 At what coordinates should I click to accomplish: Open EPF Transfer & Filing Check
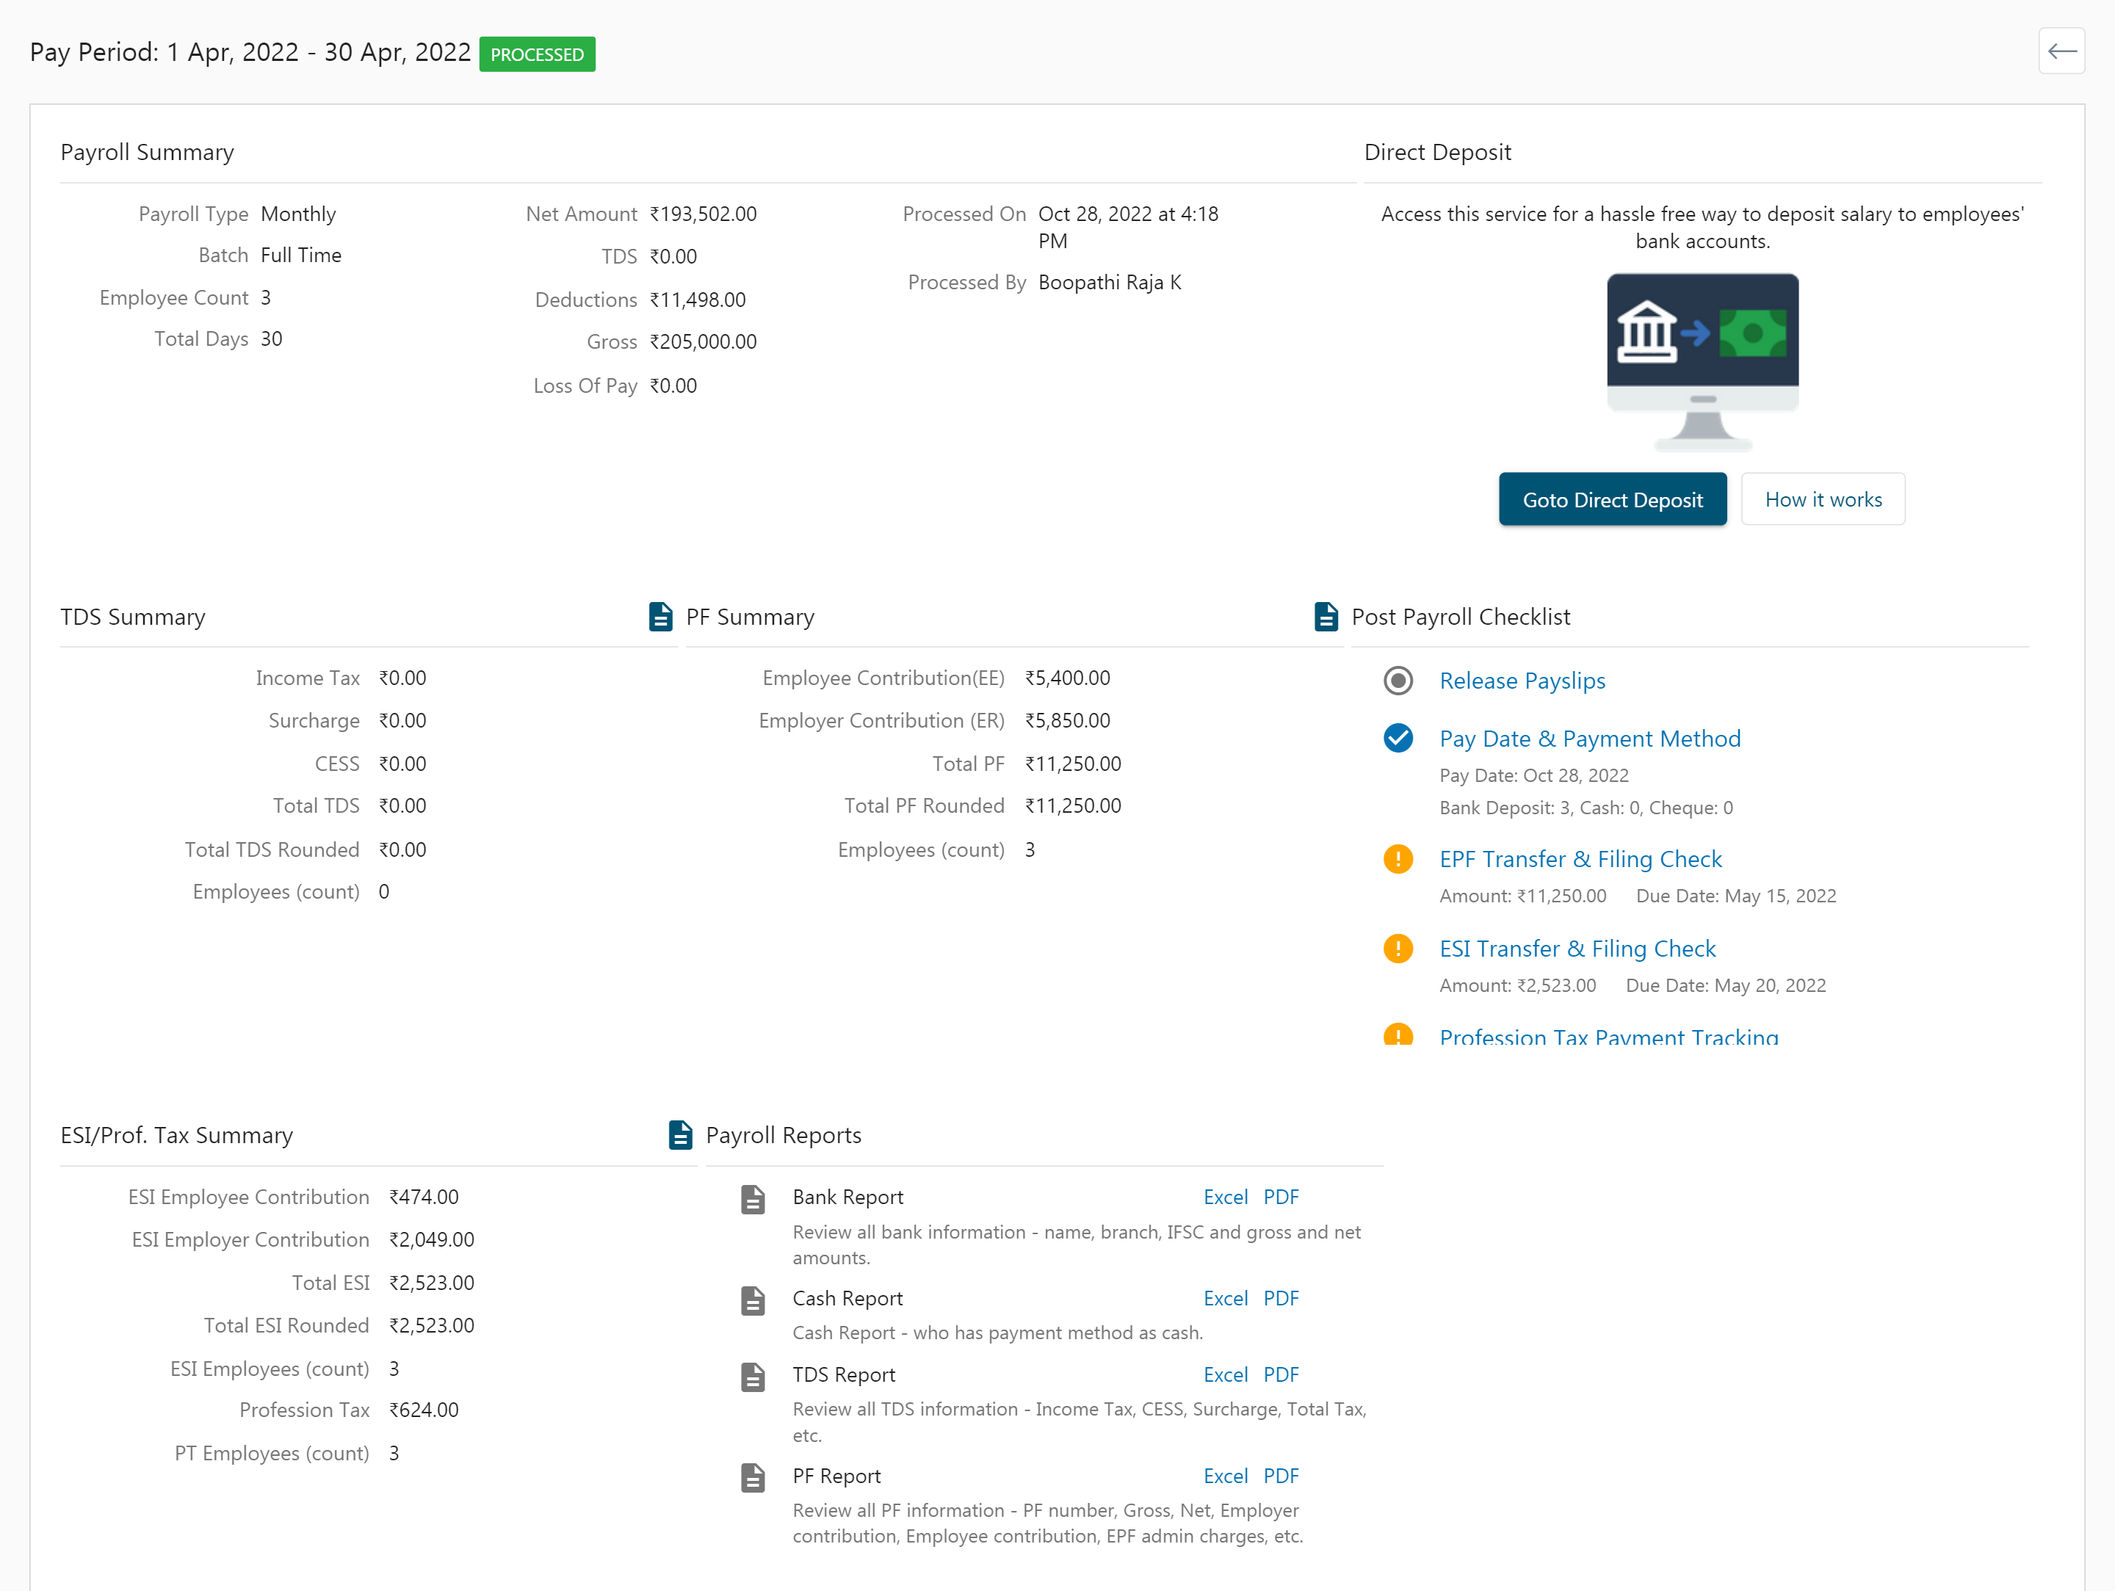1580,858
